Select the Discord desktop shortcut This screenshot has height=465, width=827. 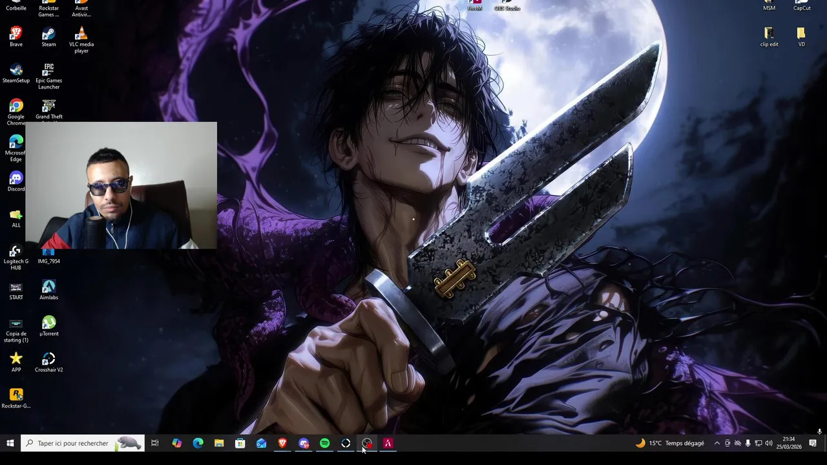click(x=16, y=181)
